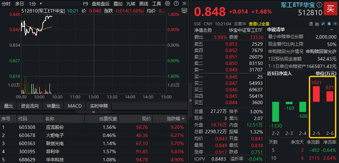Switch to the 资金流向 tab

[x=30, y=106]
